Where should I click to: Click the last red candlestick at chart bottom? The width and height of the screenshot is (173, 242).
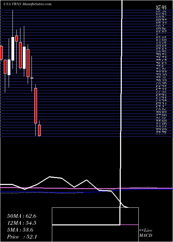(39, 130)
